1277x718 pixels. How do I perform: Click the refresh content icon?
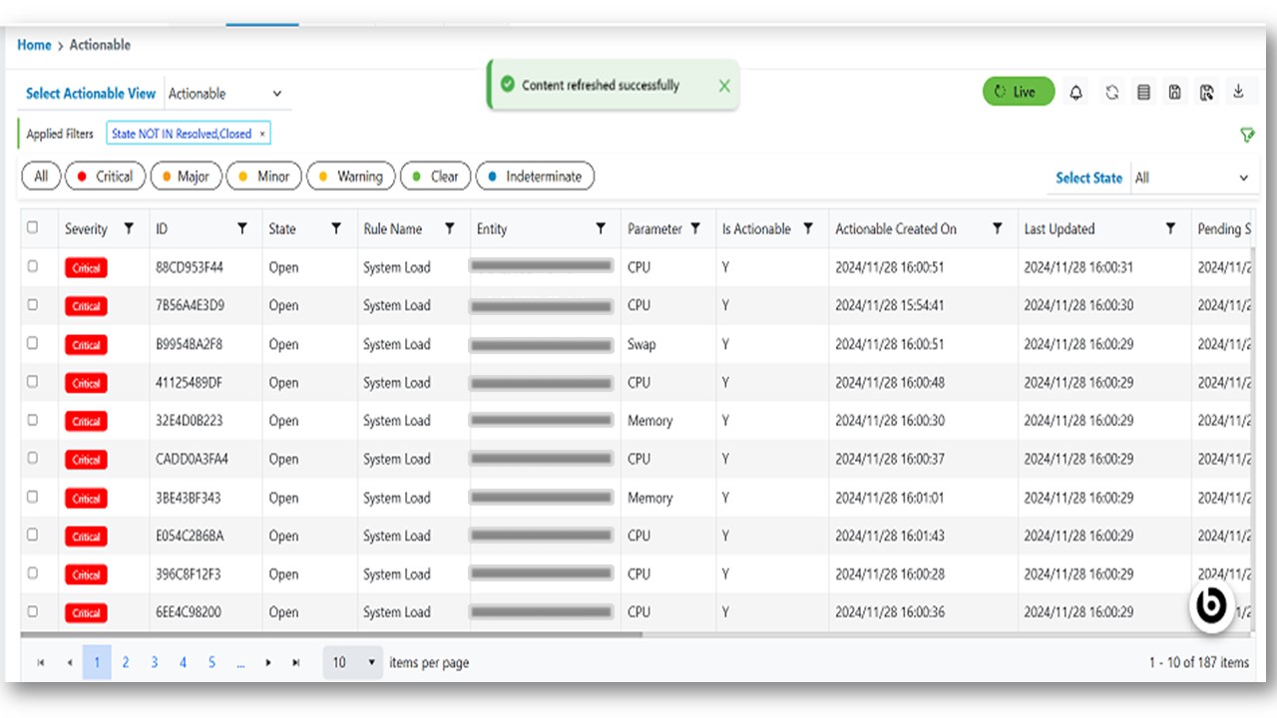1111,93
